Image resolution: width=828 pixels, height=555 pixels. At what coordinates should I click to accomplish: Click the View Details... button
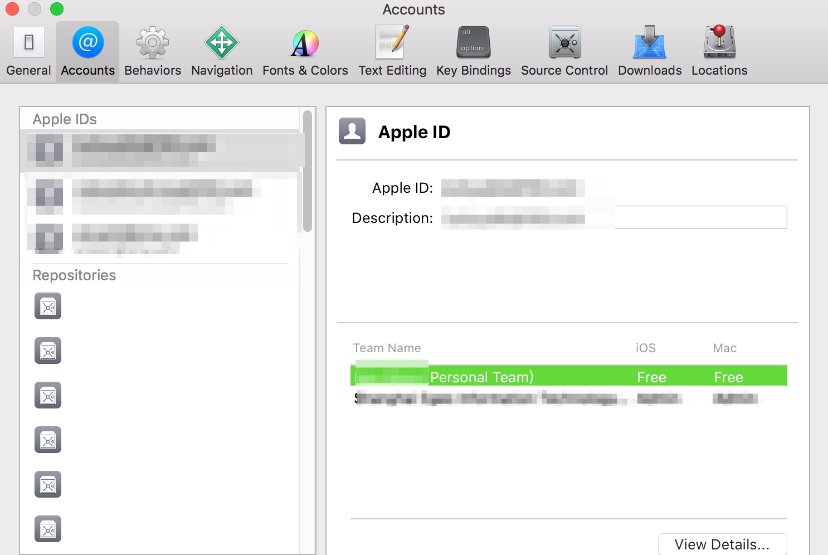722,544
